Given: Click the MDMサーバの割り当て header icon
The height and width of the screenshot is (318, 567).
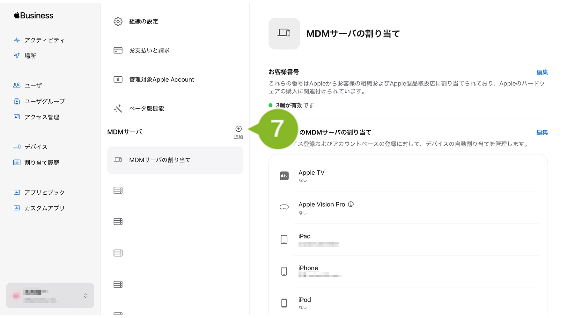Looking at the screenshot, I should (x=284, y=33).
